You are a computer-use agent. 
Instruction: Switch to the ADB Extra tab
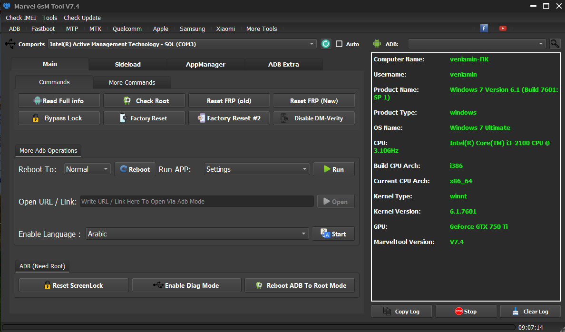pyautogui.click(x=283, y=65)
